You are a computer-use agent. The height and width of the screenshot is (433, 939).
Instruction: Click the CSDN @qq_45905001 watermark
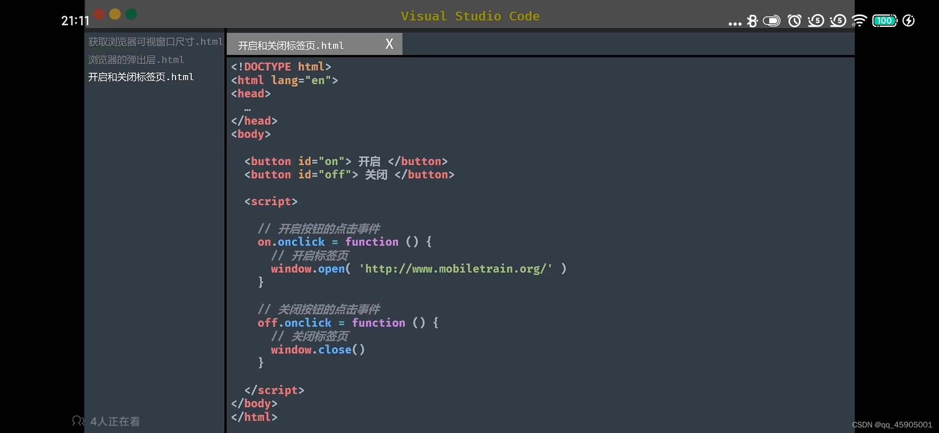click(x=892, y=425)
